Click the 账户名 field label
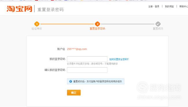This screenshot has width=188, height=107. pos(61,49)
